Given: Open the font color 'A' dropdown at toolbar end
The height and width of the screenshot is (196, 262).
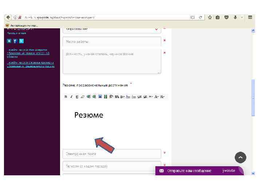Looking at the screenshot, I should pyautogui.click(x=162, y=97).
